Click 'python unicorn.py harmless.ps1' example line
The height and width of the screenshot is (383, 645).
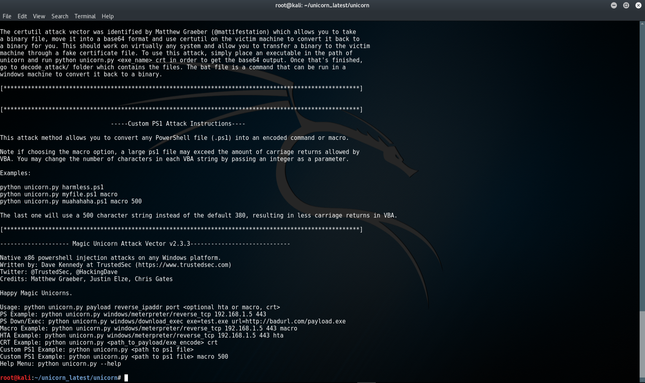click(52, 187)
